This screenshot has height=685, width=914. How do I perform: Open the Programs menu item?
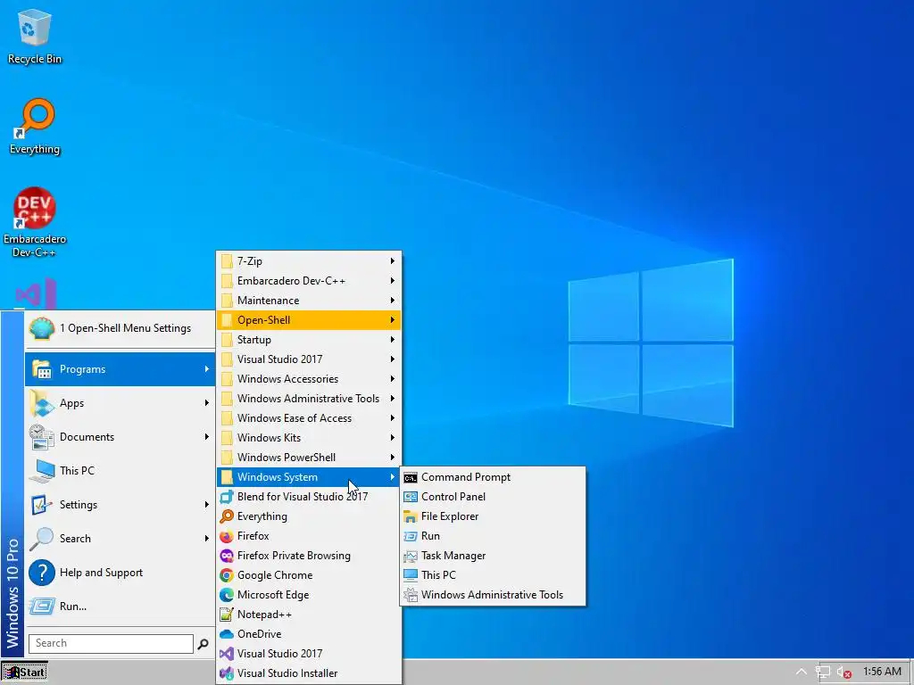pyautogui.click(x=120, y=369)
